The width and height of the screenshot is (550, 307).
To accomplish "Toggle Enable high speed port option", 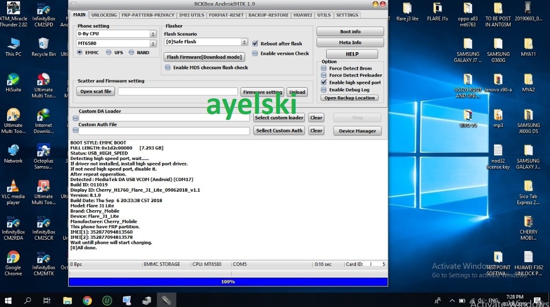I will (324, 82).
